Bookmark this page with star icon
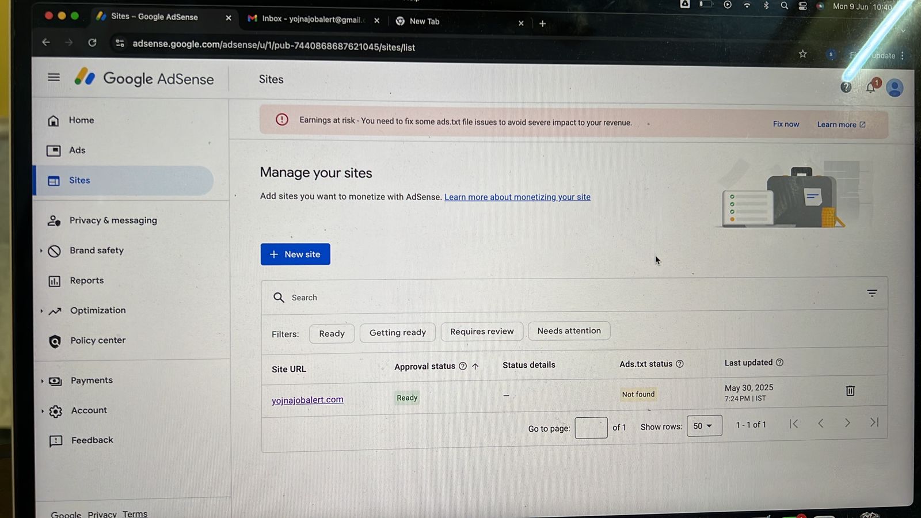This screenshot has width=921, height=518. pos(803,54)
